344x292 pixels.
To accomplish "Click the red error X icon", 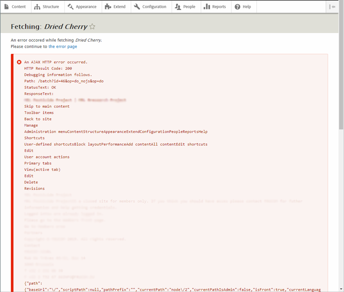I will (19, 62).
